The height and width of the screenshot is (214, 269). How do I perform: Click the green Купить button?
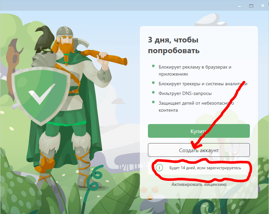(x=199, y=131)
